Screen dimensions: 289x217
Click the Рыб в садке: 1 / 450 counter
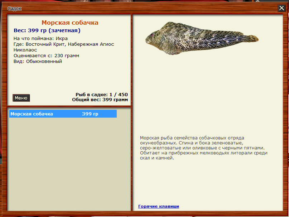click(102, 95)
